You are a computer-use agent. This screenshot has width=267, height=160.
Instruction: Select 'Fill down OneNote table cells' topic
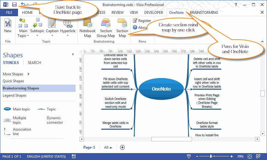(x=115, y=83)
